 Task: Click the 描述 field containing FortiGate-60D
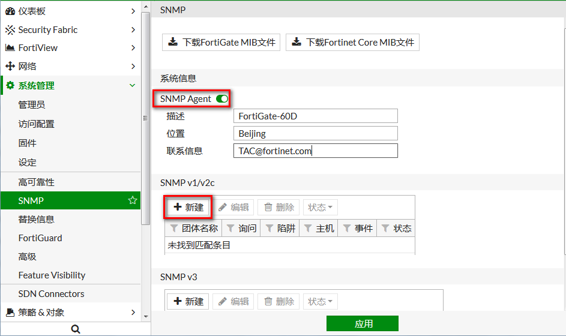[316, 116]
